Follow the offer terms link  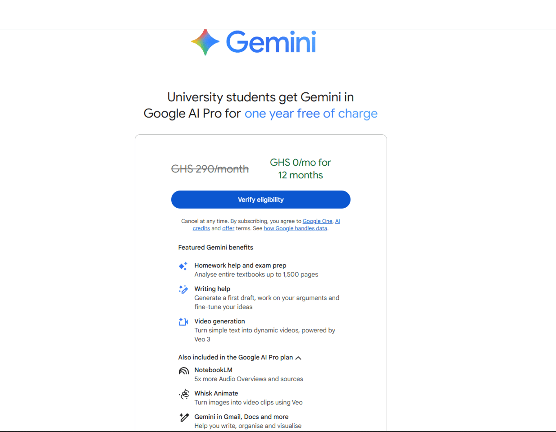pyautogui.click(x=228, y=228)
